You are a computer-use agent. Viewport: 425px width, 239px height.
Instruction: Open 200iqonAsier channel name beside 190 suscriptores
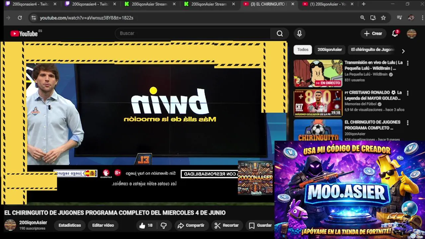(33, 223)
